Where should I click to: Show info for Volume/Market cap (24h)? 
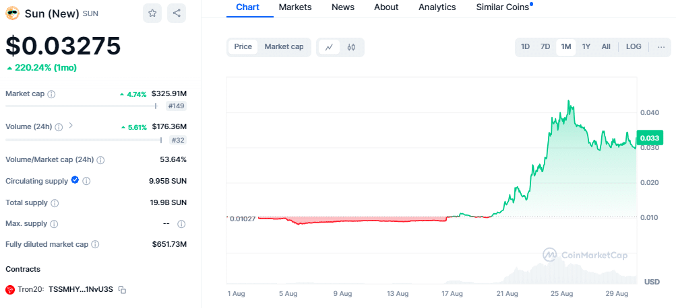100,160
